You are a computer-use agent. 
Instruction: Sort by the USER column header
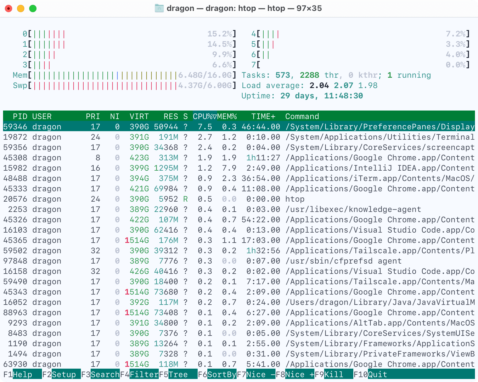[42, 116]
